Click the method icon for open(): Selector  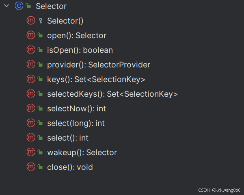coord(31,35)
